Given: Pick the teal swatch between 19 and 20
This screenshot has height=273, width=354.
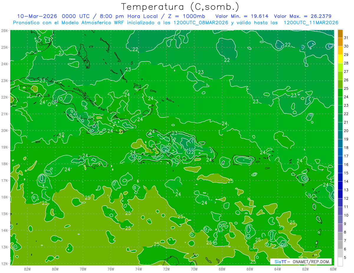Looking at the screenshot, I should [340, 135].
